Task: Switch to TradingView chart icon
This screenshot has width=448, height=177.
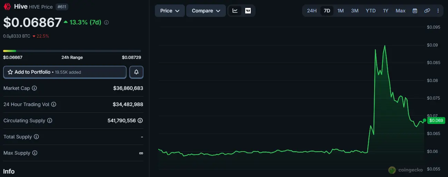Action: [x=248, y=11]
